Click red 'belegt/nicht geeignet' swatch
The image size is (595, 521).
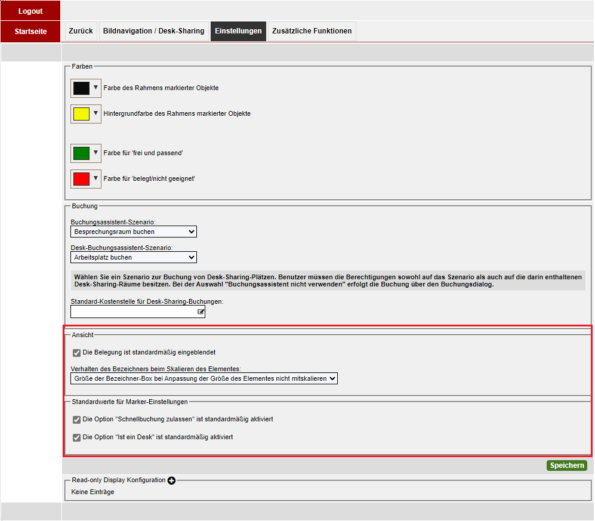[x=81, y=178]
